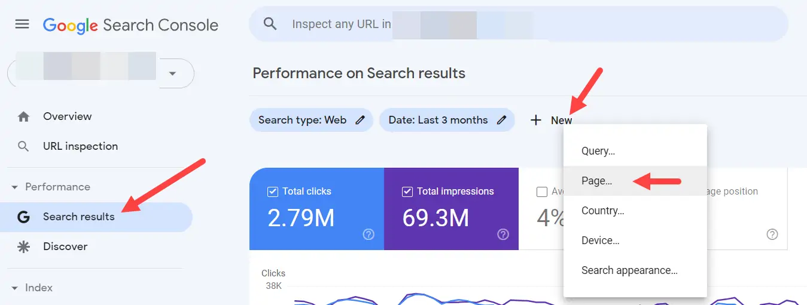Open help icon on Total clicks card
807x305 pixels.
click(x=369, y=235)
